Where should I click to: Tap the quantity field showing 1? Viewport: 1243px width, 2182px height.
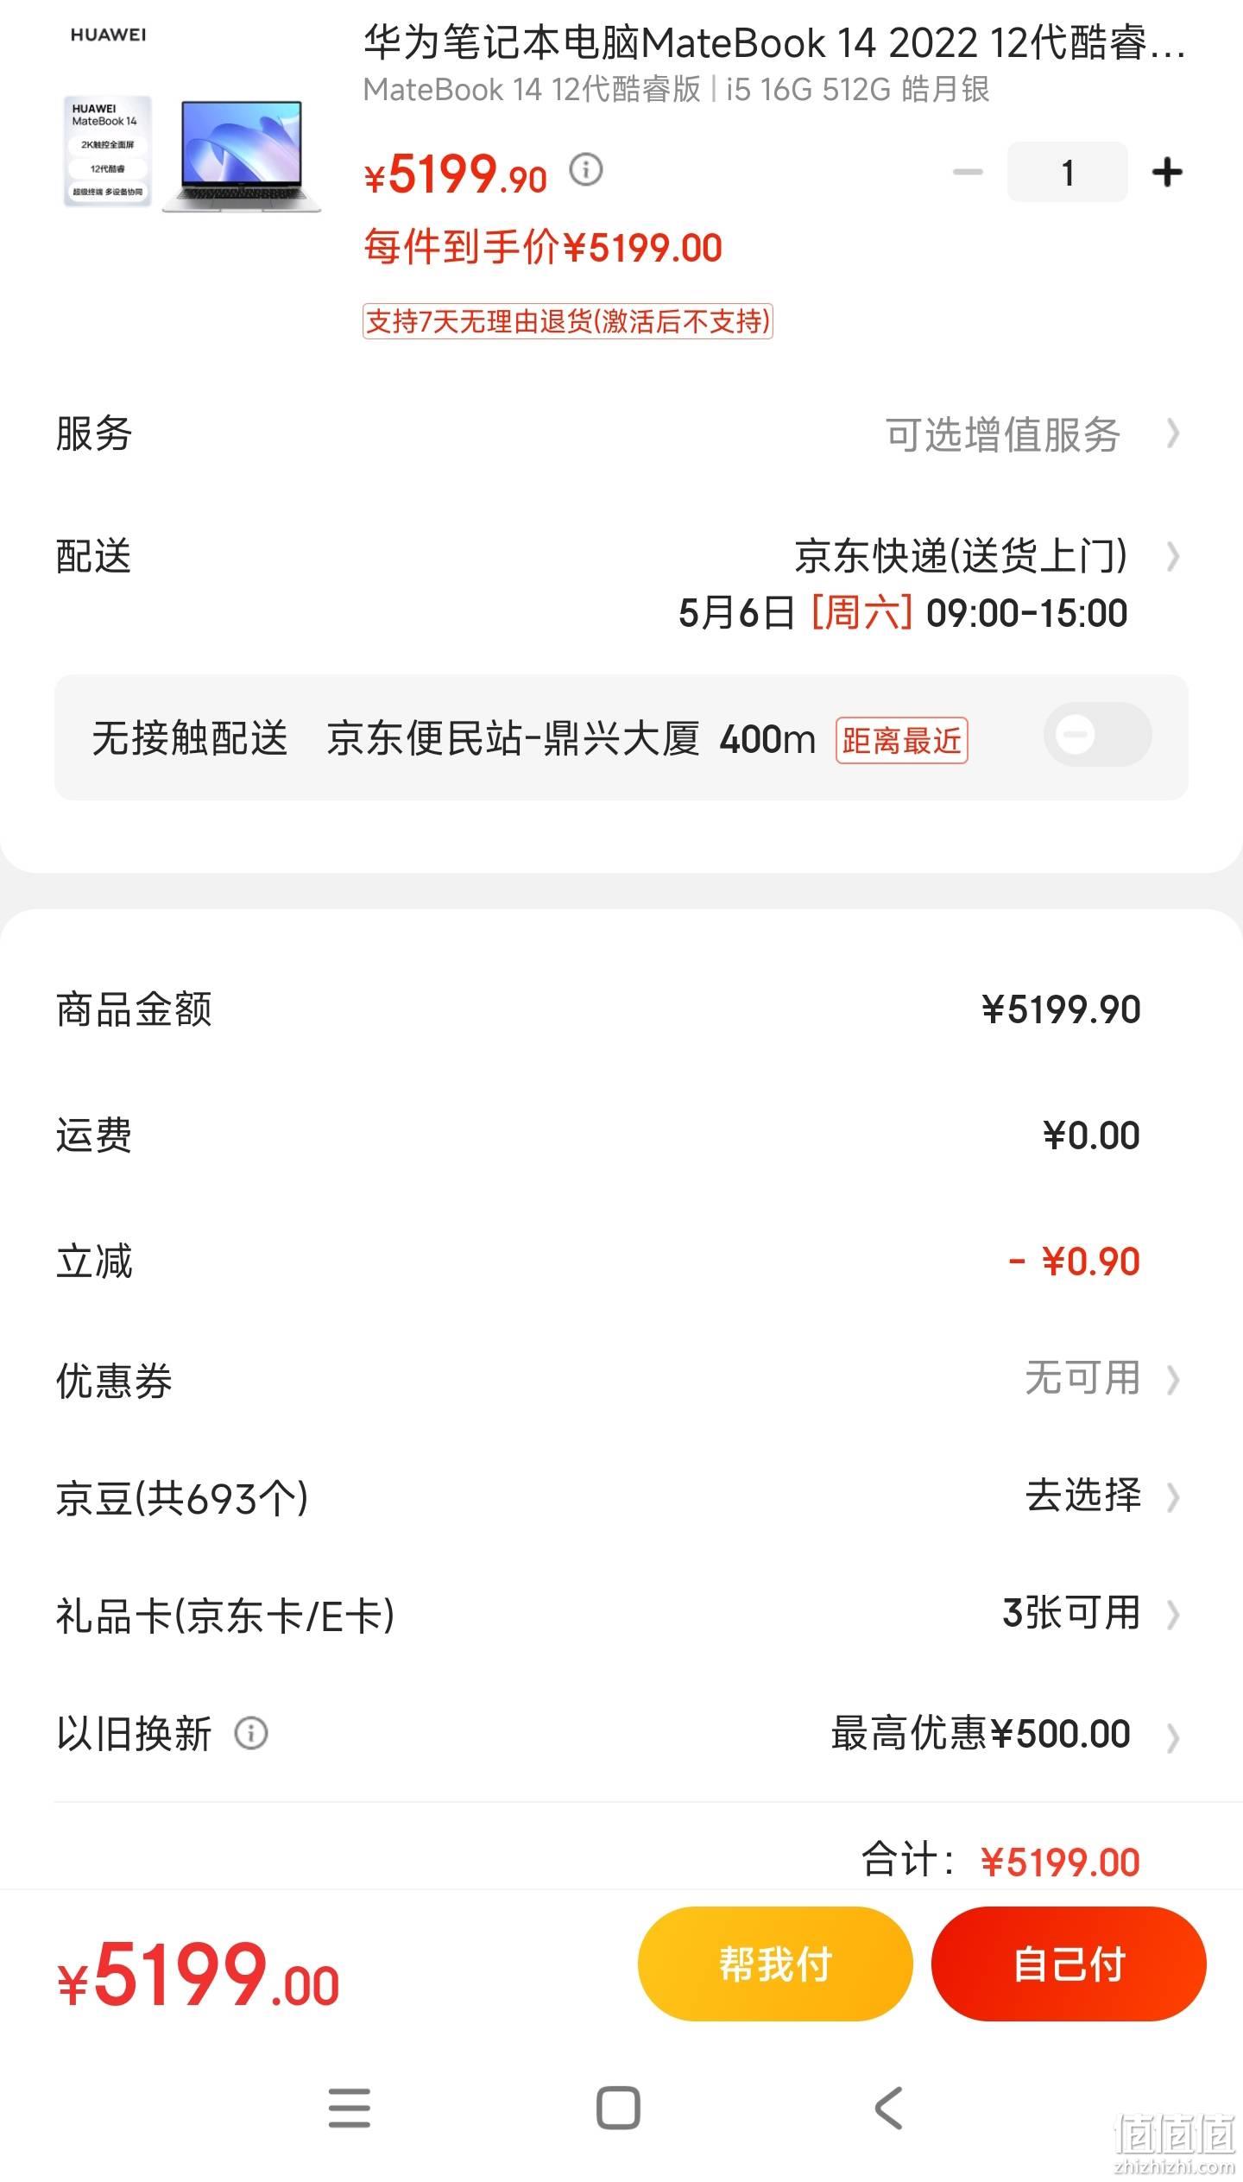(x=1067, y=172)
